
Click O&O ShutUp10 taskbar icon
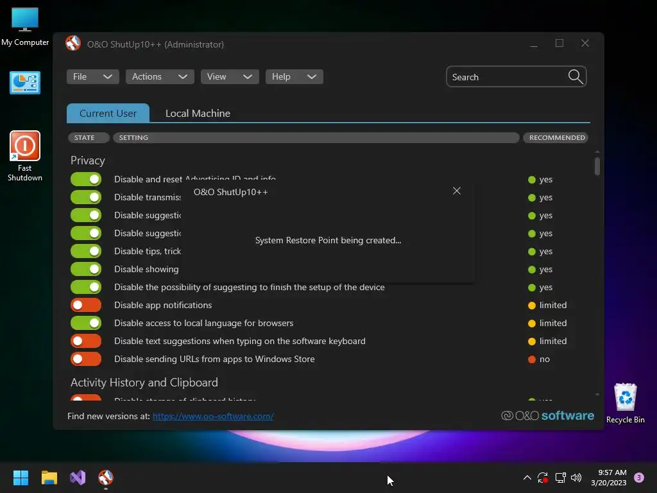click(x=106, y=478)
